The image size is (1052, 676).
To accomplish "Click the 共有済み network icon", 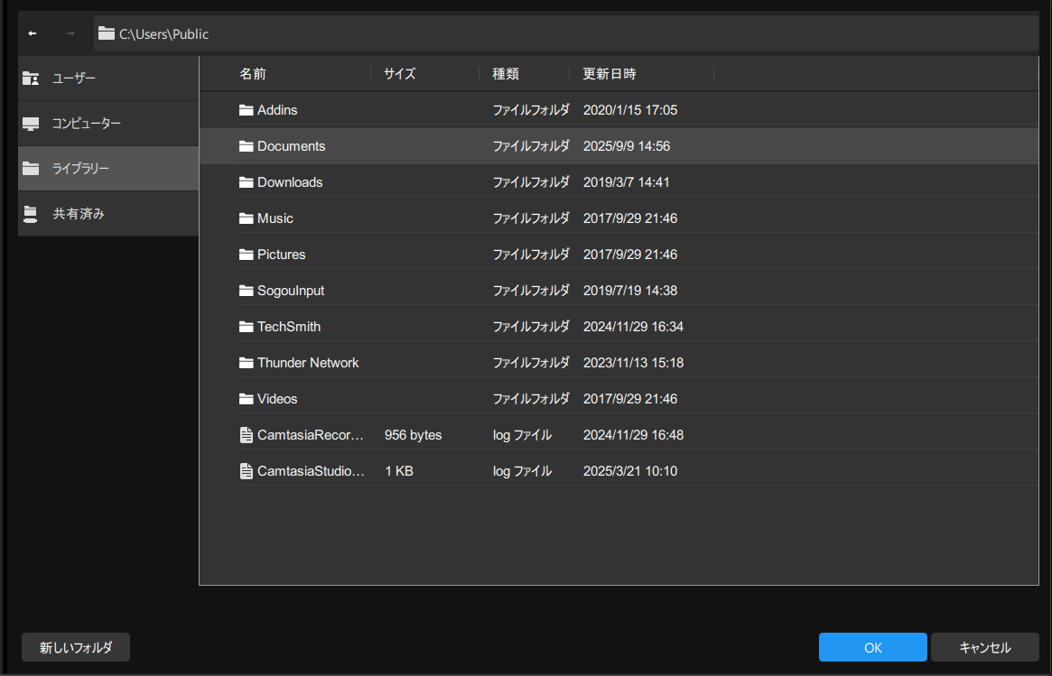I will coord(31,214).
